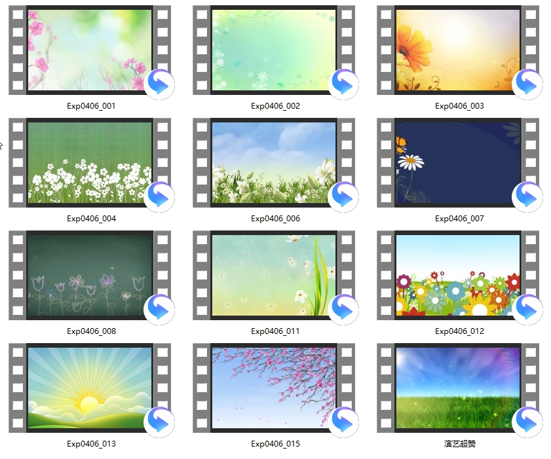Click the blue arrow badge on Exp0406_006
The height and width of the screenshot is (459, 551).
point(343,196)
